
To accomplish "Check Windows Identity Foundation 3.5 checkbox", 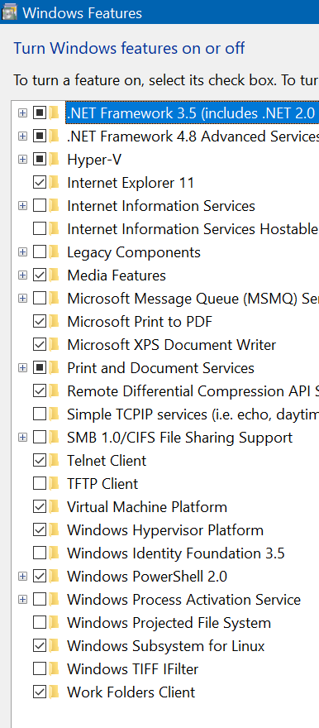I will pyautogui.click(x=40, y=553).
